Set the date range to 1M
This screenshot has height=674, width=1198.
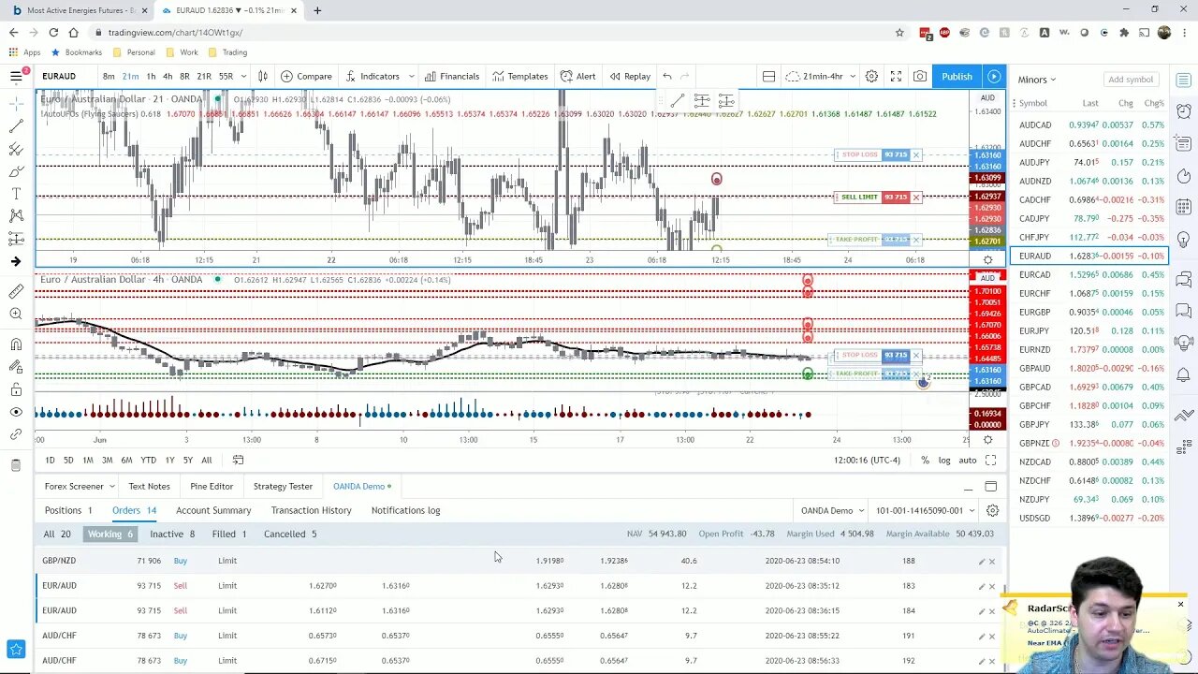[88, 460]
